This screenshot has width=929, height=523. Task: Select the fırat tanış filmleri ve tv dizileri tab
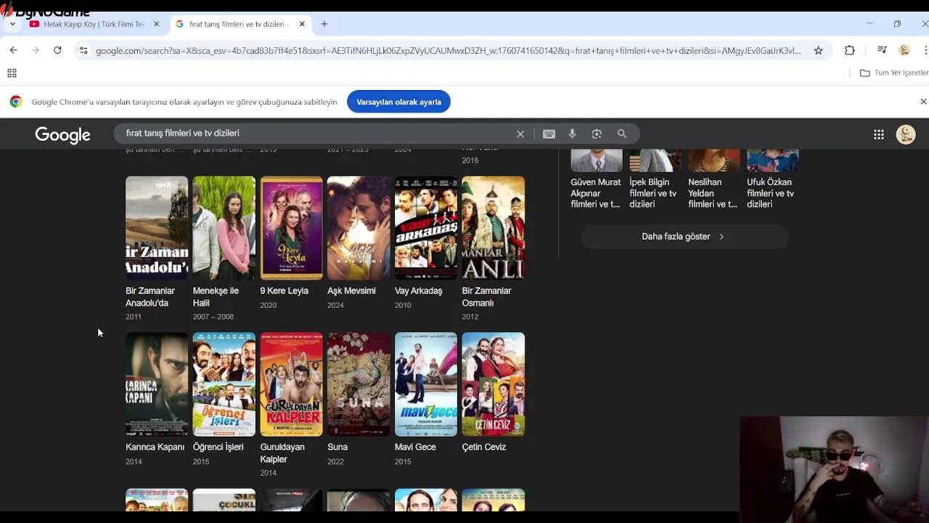pyautogui.click(x=240, y=24)
